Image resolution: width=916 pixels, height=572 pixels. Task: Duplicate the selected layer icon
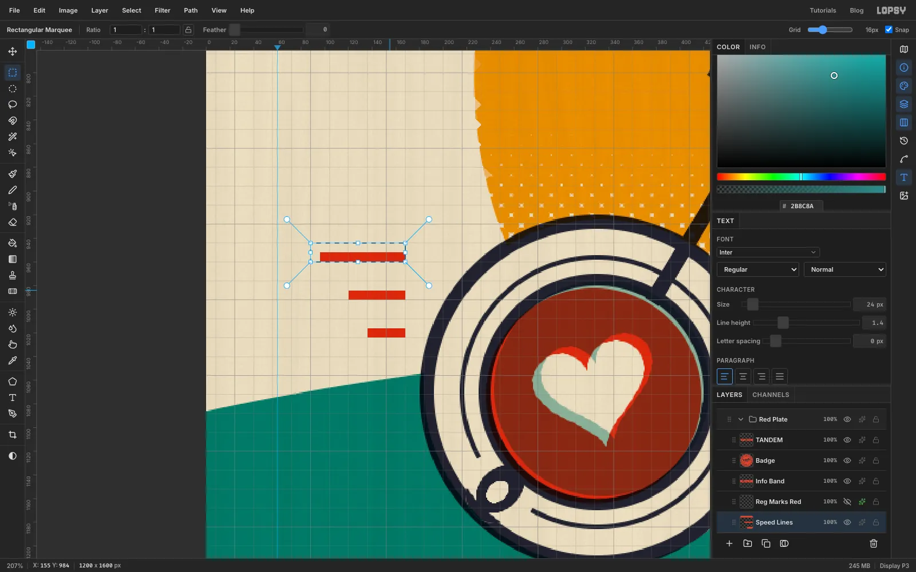[x=766, y=543]
